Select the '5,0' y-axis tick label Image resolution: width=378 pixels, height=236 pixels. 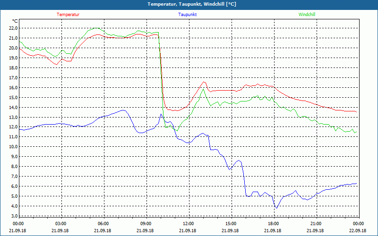[15, 196]
